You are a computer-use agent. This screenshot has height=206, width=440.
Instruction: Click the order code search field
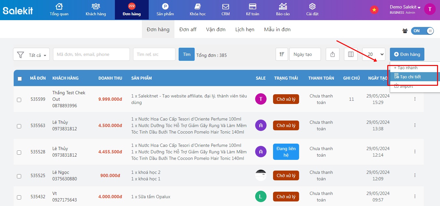tap(91, 54)
